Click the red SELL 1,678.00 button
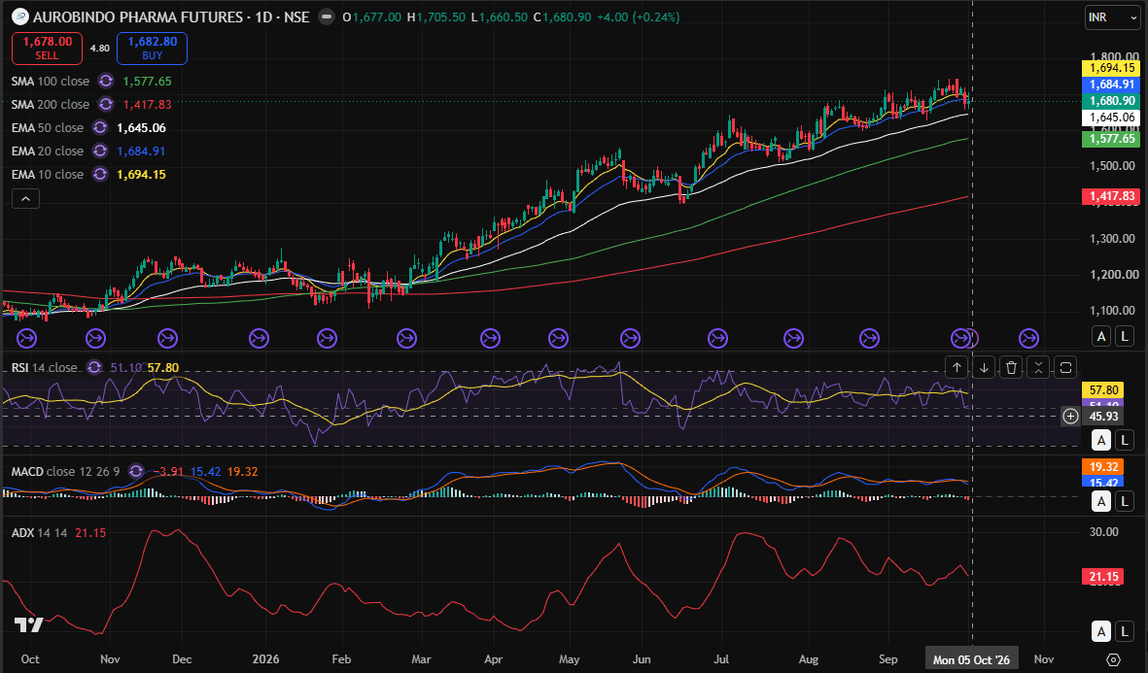This screenshot has height=673, width=1148. pyautogui.click(x=47, y=49)
